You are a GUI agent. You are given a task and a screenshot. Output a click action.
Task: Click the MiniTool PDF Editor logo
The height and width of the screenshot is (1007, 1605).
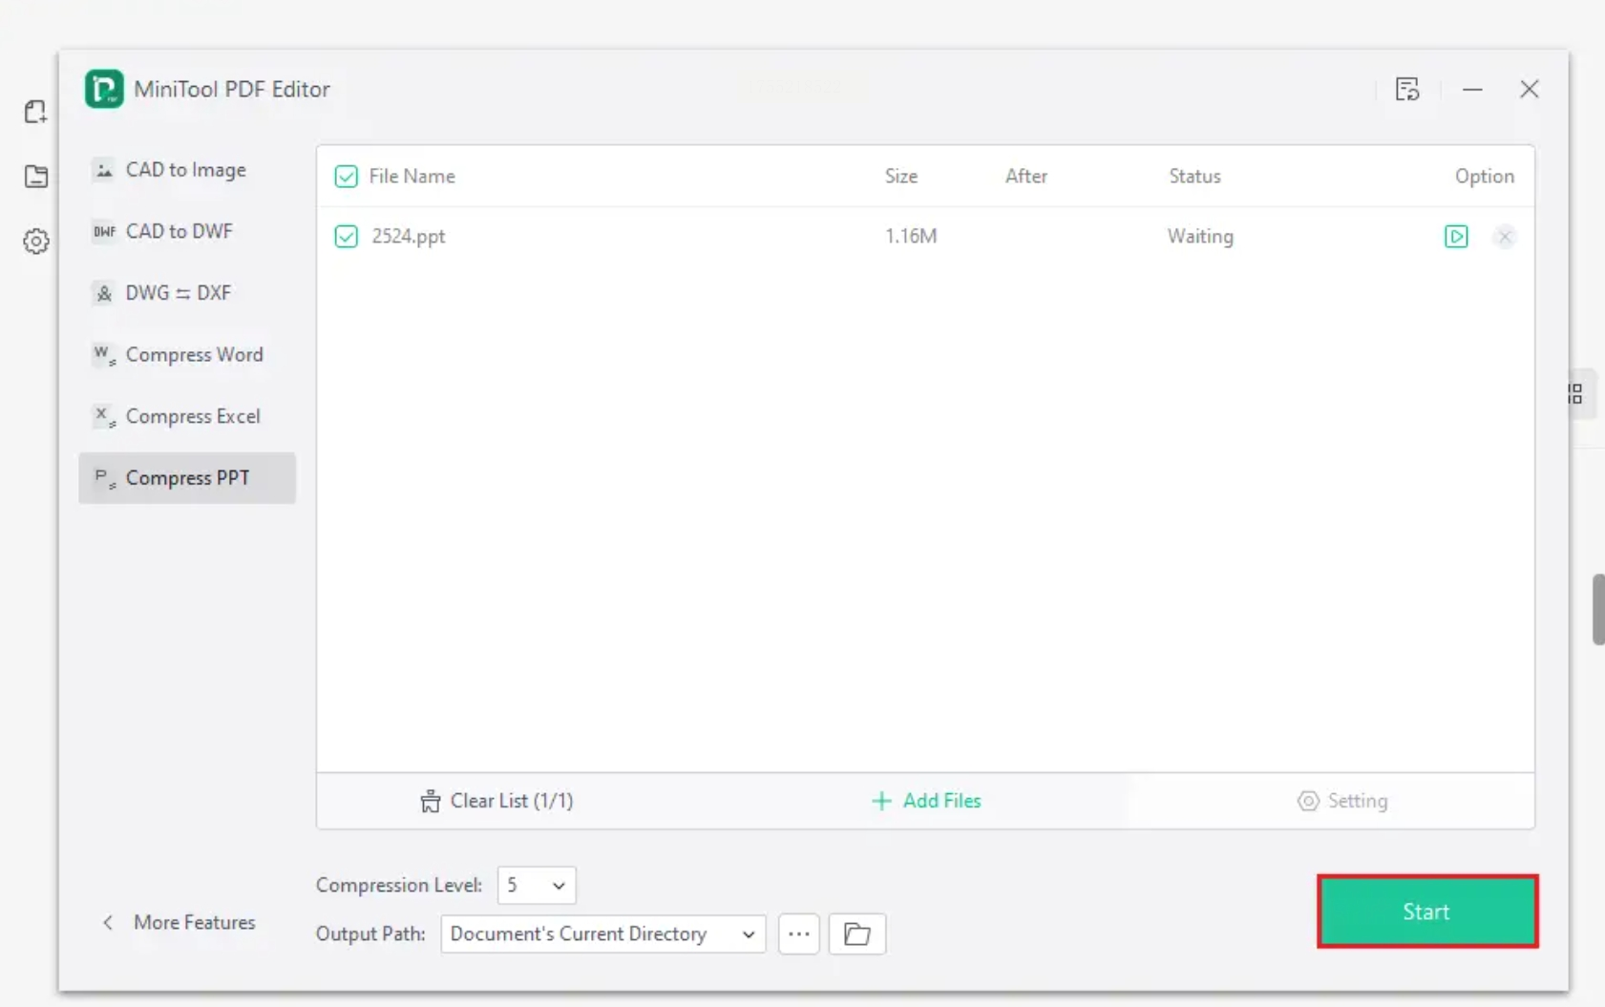pyautogui.click(x=104, y=89)
